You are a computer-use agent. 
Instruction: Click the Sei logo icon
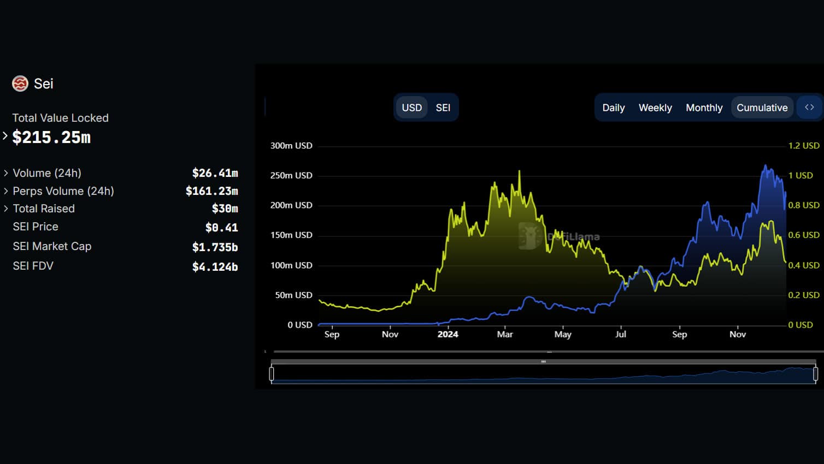(20, 84)
